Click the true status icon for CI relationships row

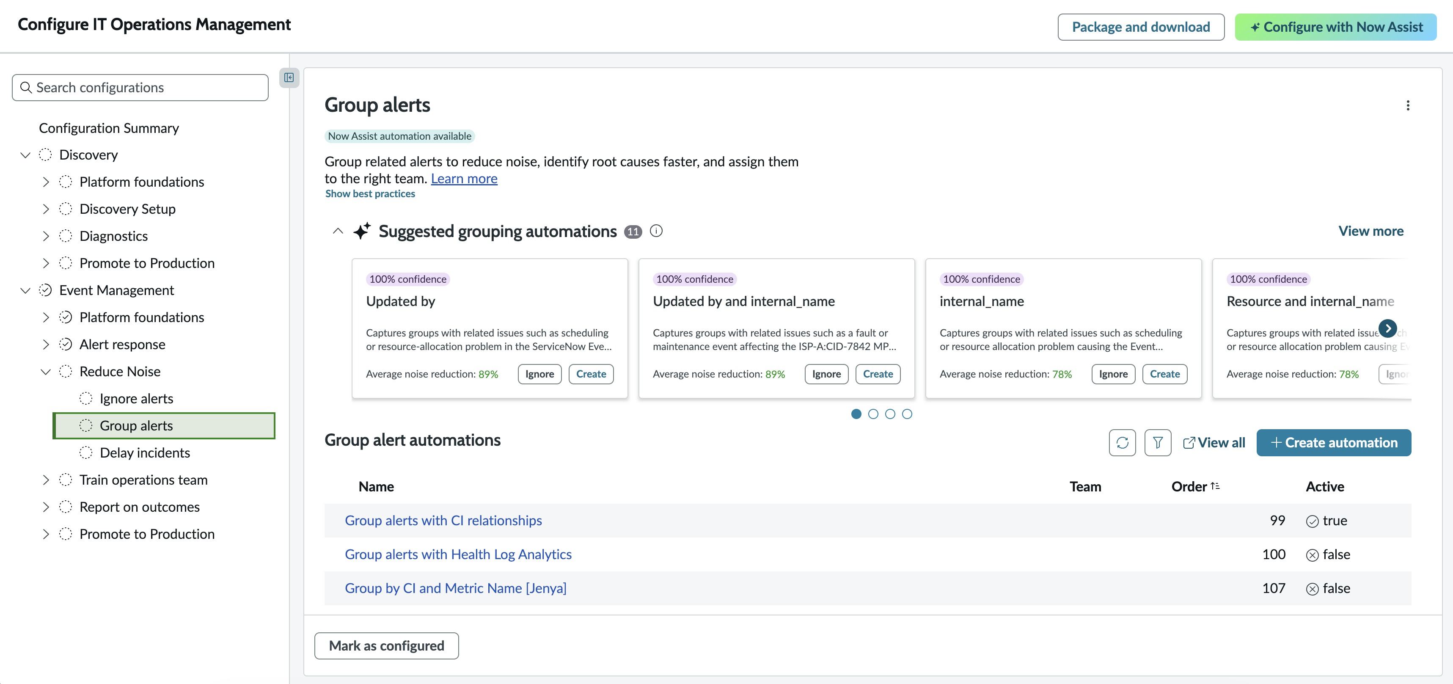(1313, 521)
